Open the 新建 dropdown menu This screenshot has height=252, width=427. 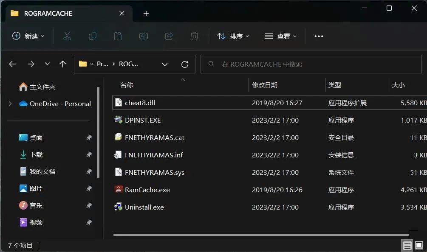click(x=28, y=36)
